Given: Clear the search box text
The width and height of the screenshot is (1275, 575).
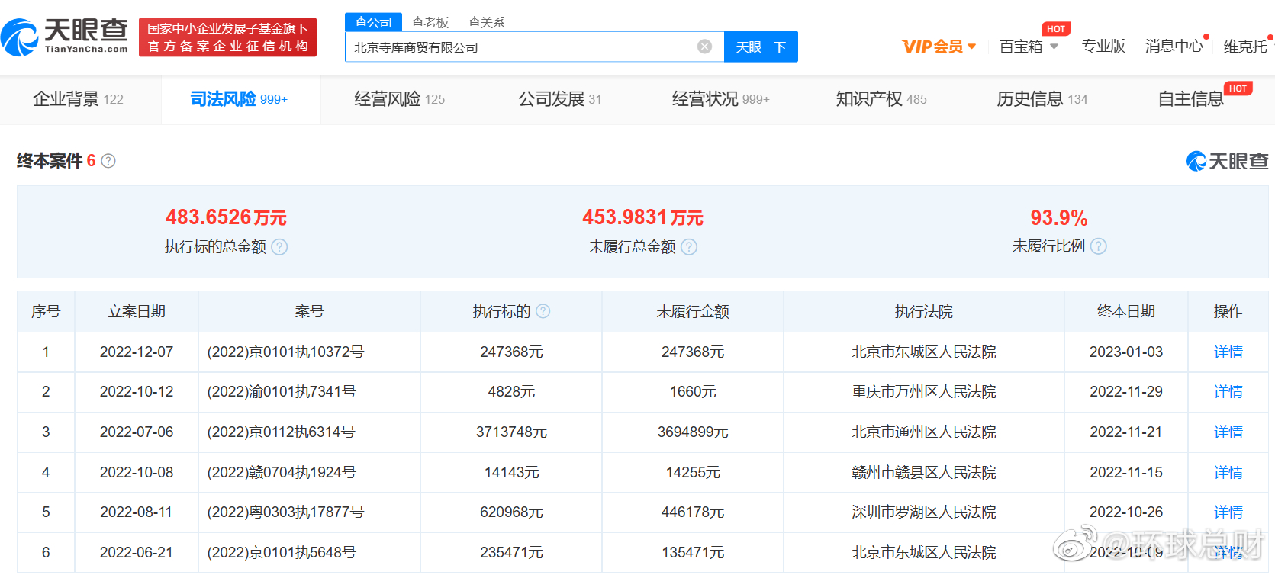Looking at the screenshot, I should [x=705, y=47].
